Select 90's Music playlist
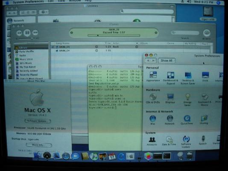This screenshot has height=171, width=228. [31, 63]
